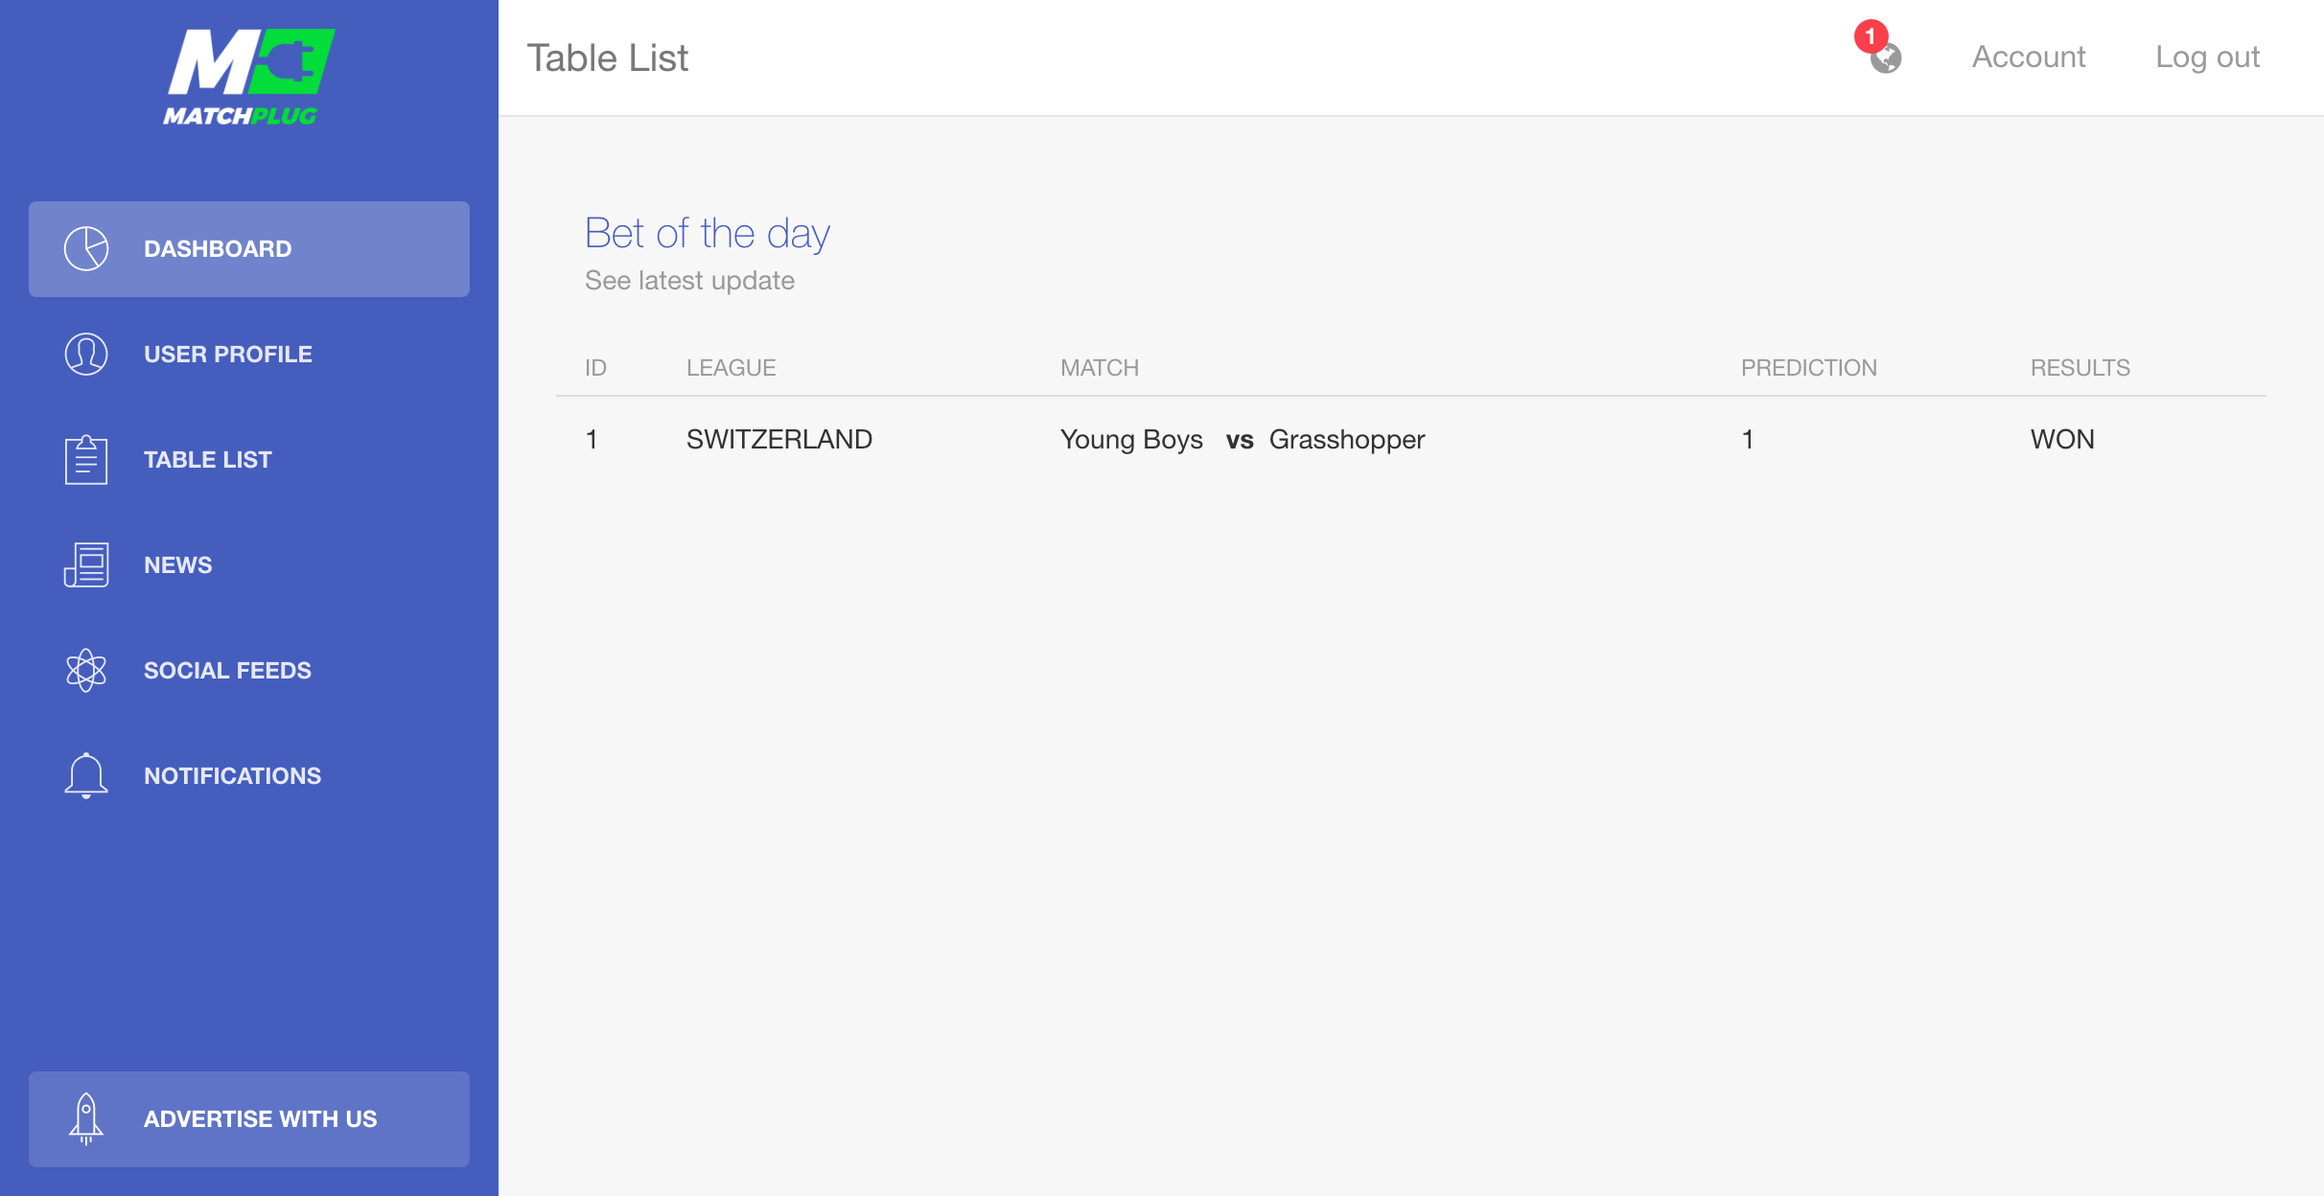Click the RESULTS column header
This screenshot has height=1196, width=2324.
pos(2080,368)
